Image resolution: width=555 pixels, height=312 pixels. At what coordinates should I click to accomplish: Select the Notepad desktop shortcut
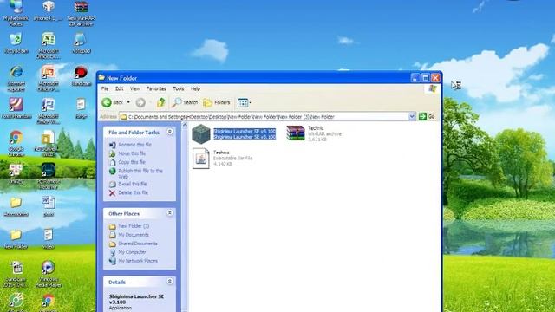(81, 43)
